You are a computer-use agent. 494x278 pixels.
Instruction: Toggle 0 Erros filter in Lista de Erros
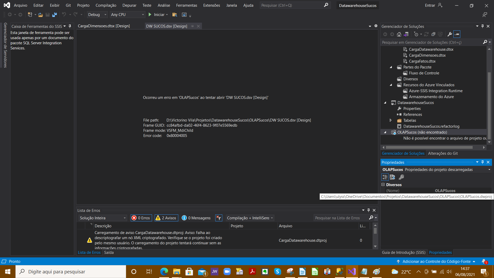pyautogui.click(x=141, y=218)
